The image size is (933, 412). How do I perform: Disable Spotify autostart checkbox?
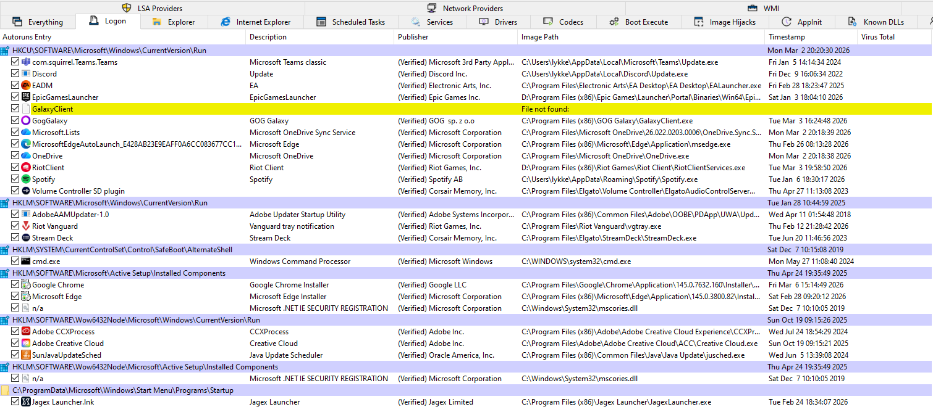15,179
